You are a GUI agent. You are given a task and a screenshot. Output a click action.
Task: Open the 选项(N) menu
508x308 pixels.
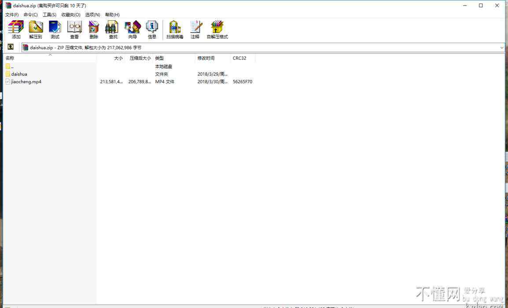[92, 15]
